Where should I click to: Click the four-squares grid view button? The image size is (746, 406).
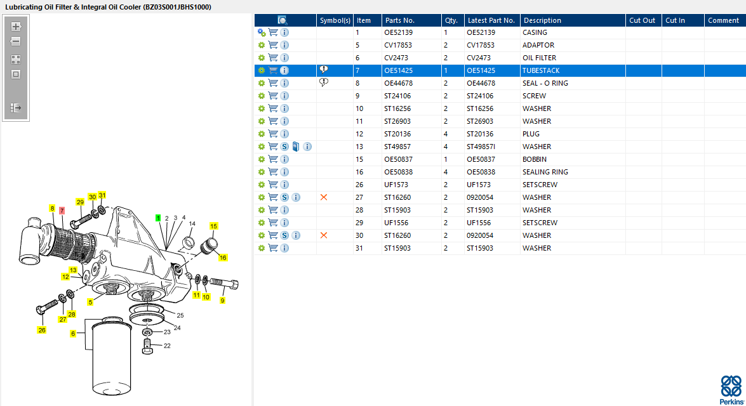pos(16,60)
